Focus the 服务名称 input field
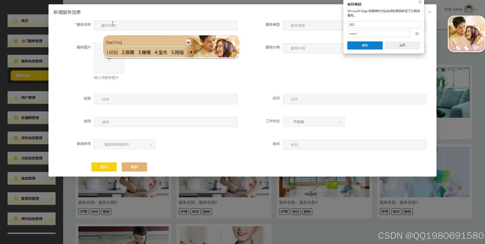Viewport: 485px width, 244px height. click(166, 26)
